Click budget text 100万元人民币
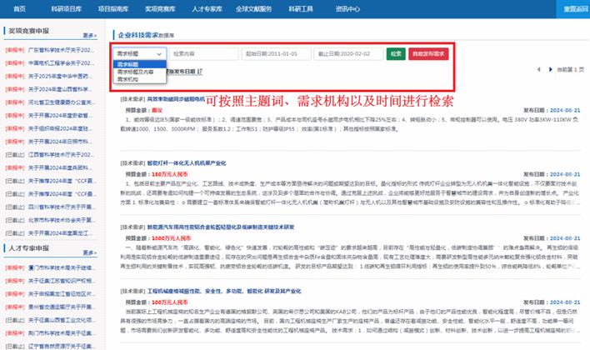 click(x=169, y=302)
